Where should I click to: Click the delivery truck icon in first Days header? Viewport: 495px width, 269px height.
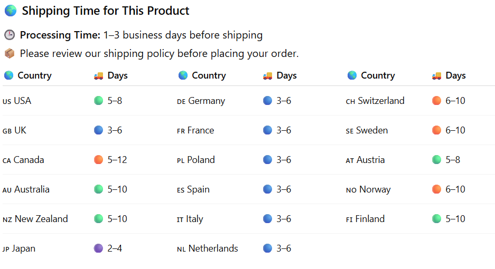[98, 75]
